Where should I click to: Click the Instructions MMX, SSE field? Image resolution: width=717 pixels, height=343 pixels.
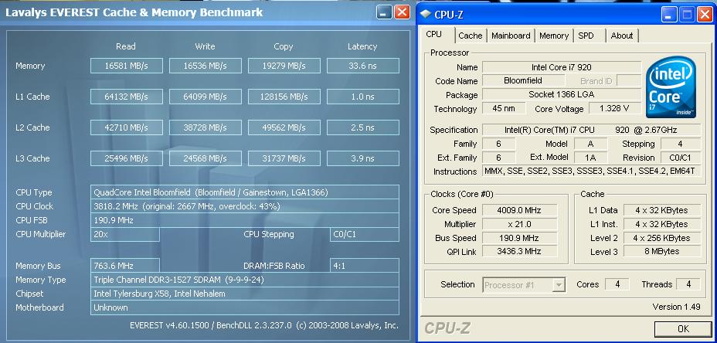point(591,171)
